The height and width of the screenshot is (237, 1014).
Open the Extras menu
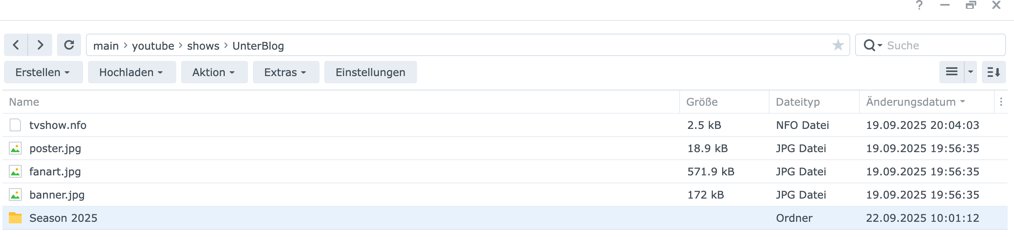pos(285,72)
